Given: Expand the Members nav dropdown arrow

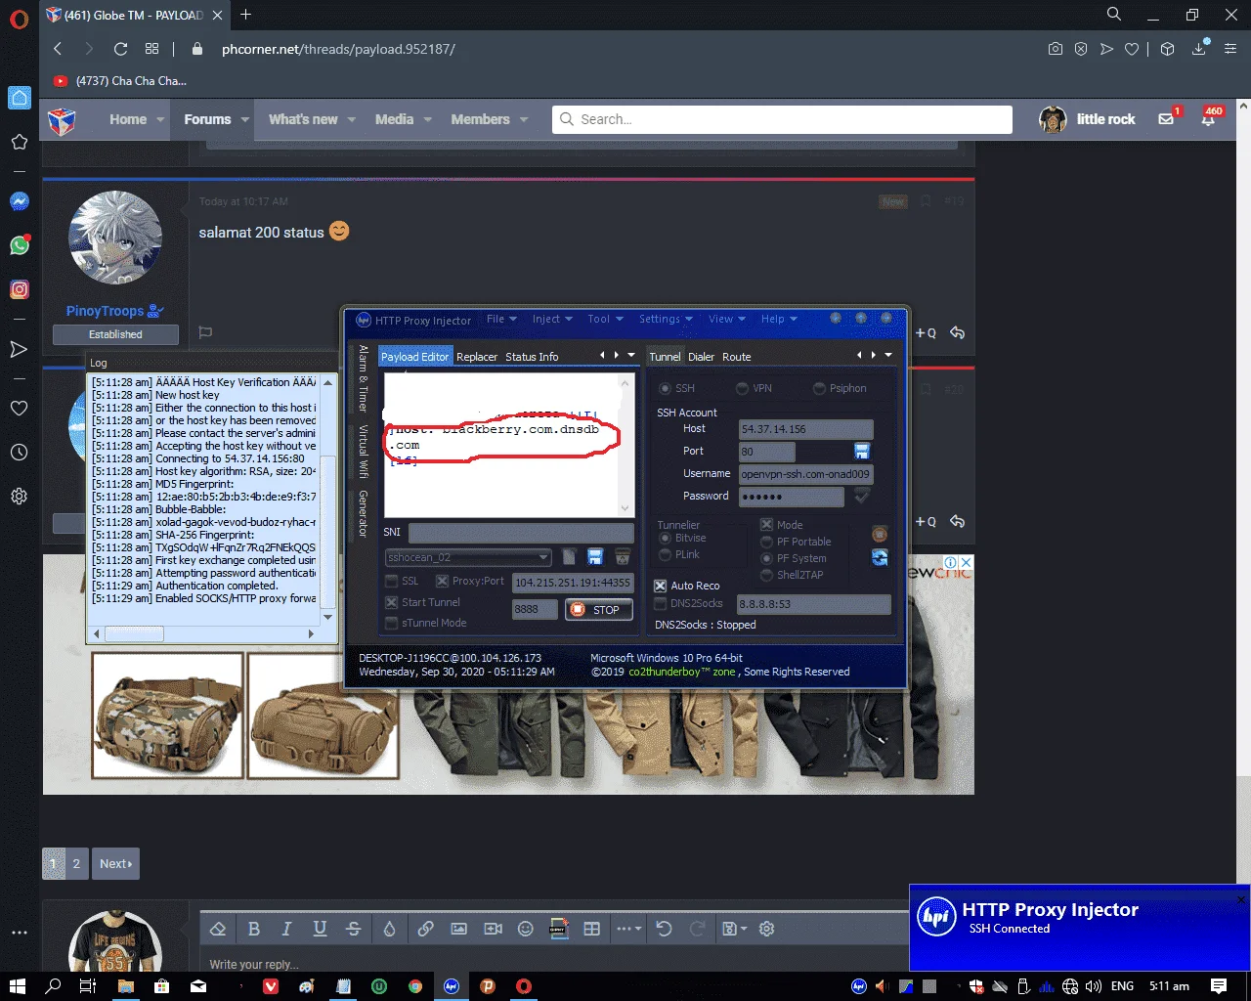Looking at the screenshot, I should 524,119.
